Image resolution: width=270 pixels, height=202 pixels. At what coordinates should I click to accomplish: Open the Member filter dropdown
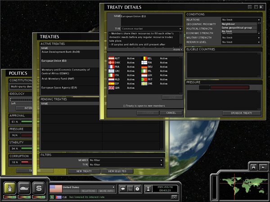point(126,160)
